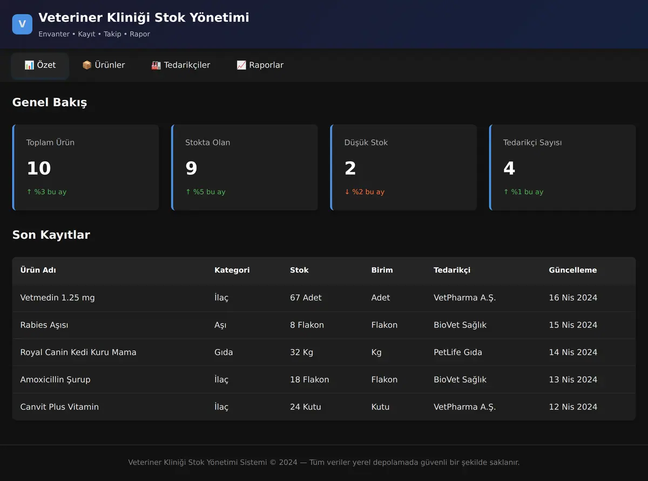Click the 12 Nis 2024 date
Screen dimensions: 648x481
coord(573,407)
